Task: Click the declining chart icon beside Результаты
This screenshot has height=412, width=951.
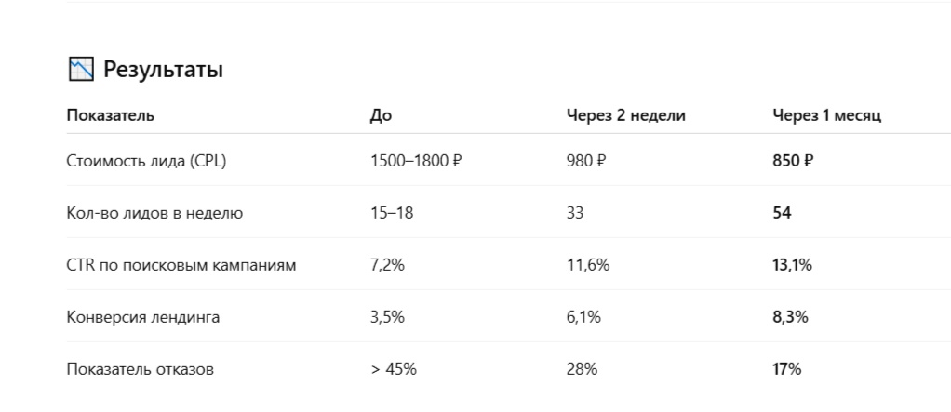Action: [81, 70]
